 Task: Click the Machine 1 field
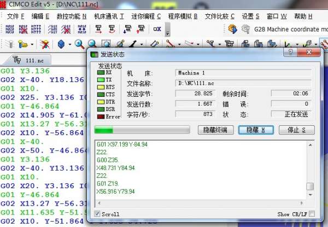(243, 73)
